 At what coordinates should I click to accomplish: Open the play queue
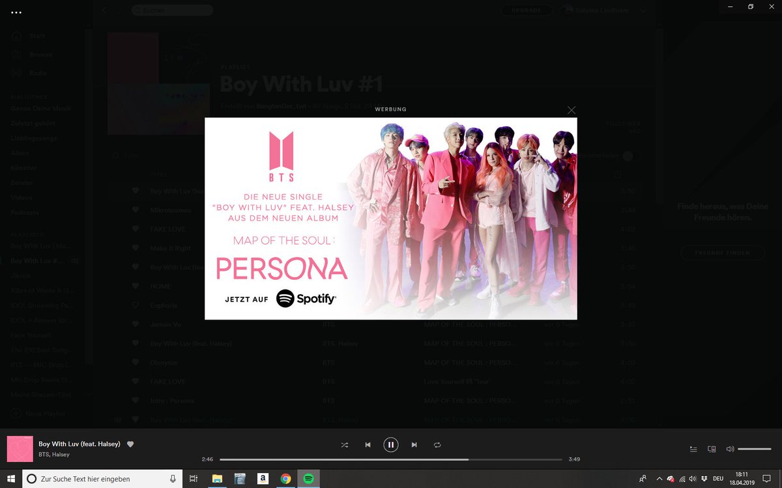(694, 449)
